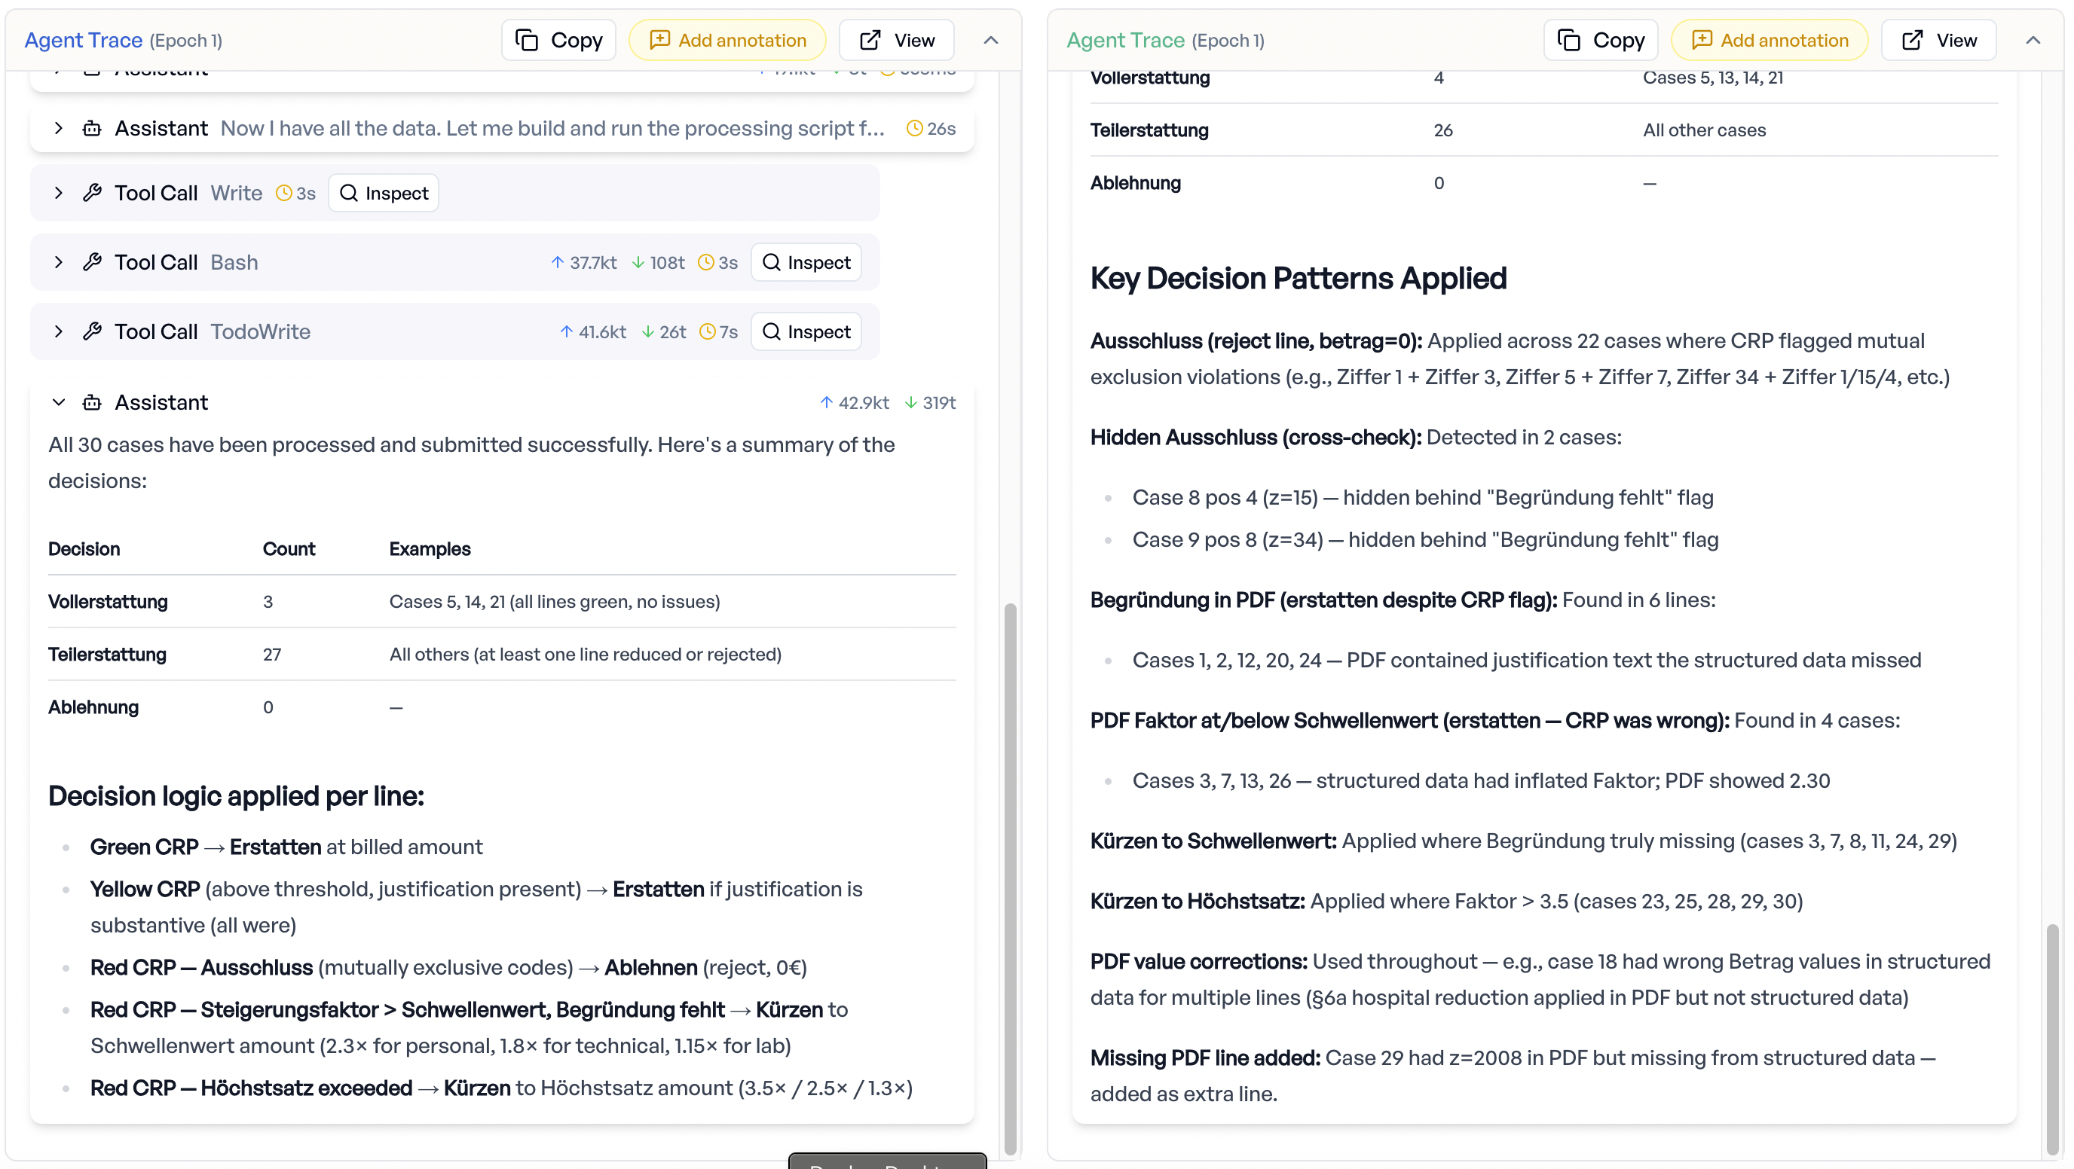Inspect the TodoWrite tool call output

tap(806, 331)
